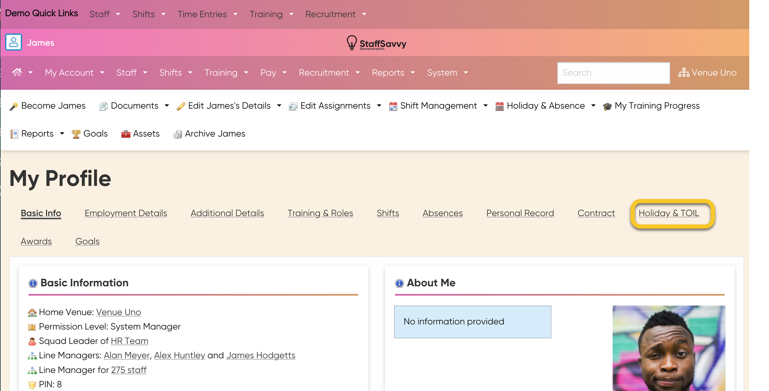The height and width of the screenshot is (391, 769).
Task: Open Reports menu in main navigation
Action: tap(394, 73)
